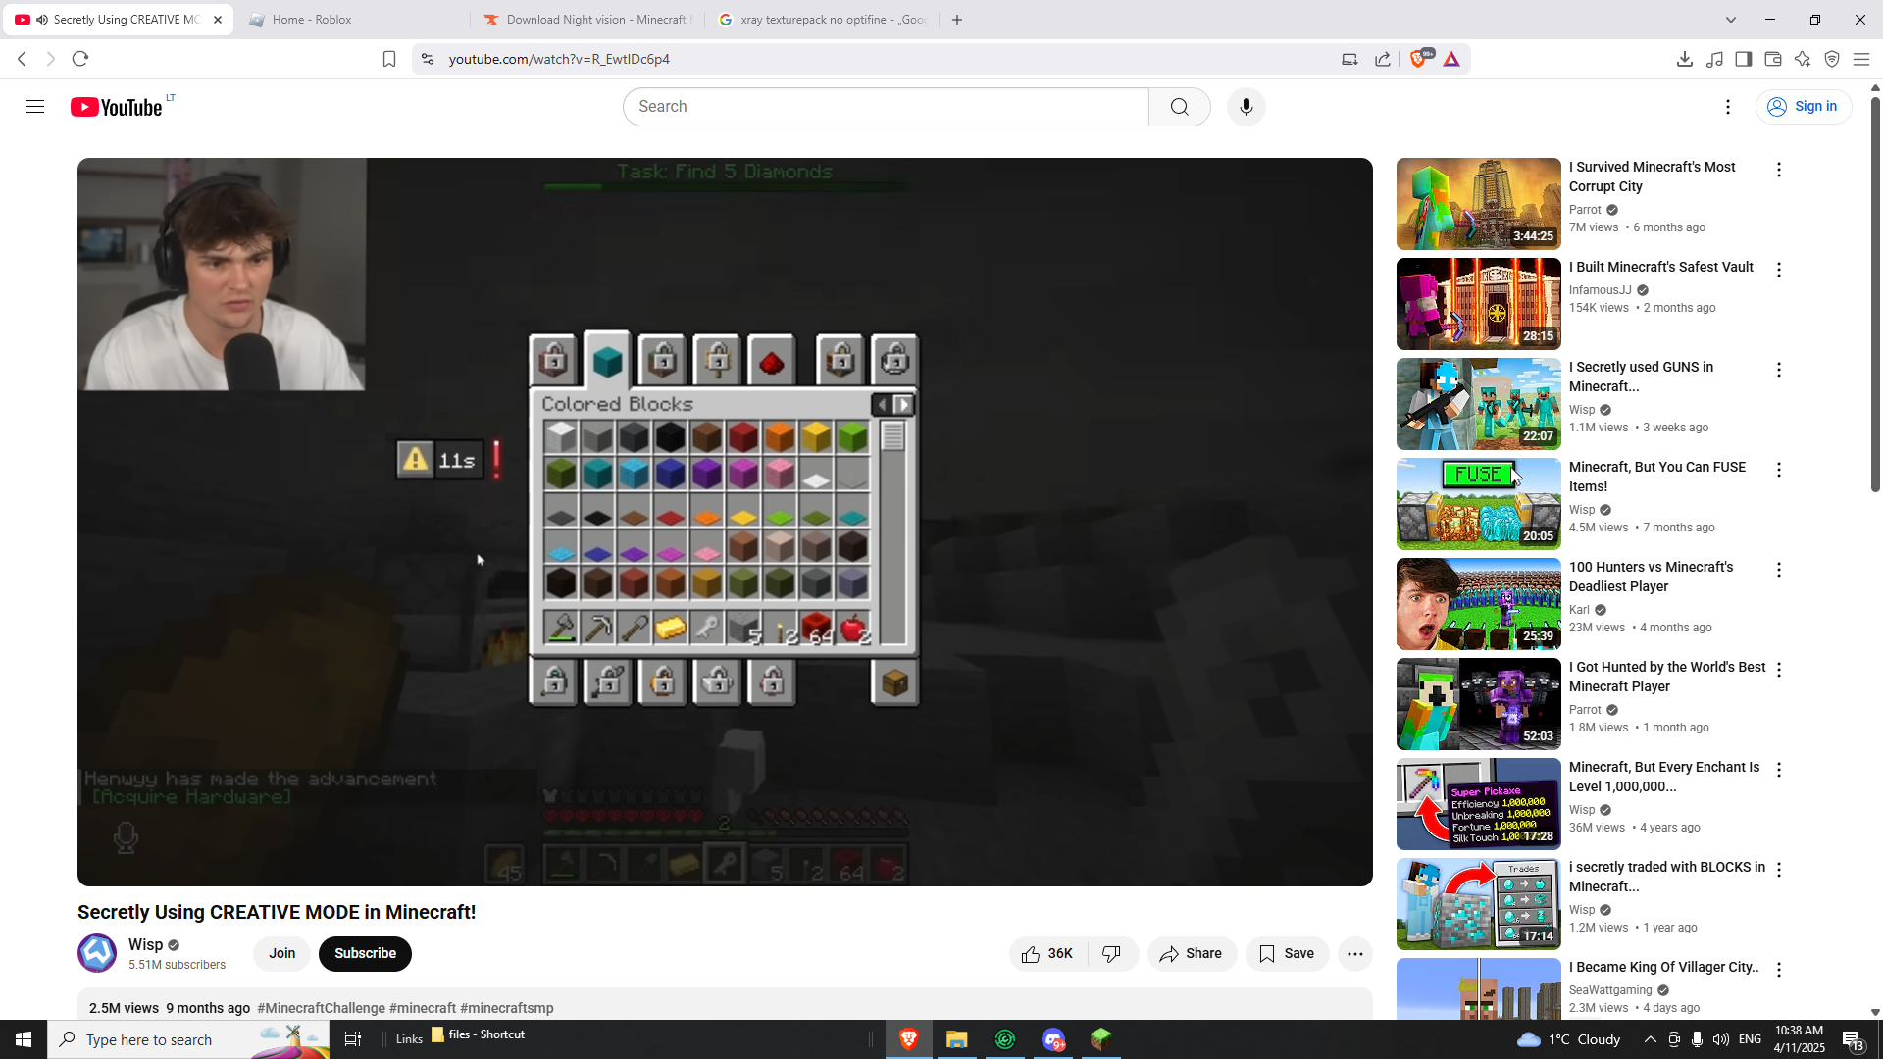The width and height of the screenshot is (1883, 1059).
Task: Open YouTube settings three-dot menu
Action: pyautogui.click(x=1728, y=107)
